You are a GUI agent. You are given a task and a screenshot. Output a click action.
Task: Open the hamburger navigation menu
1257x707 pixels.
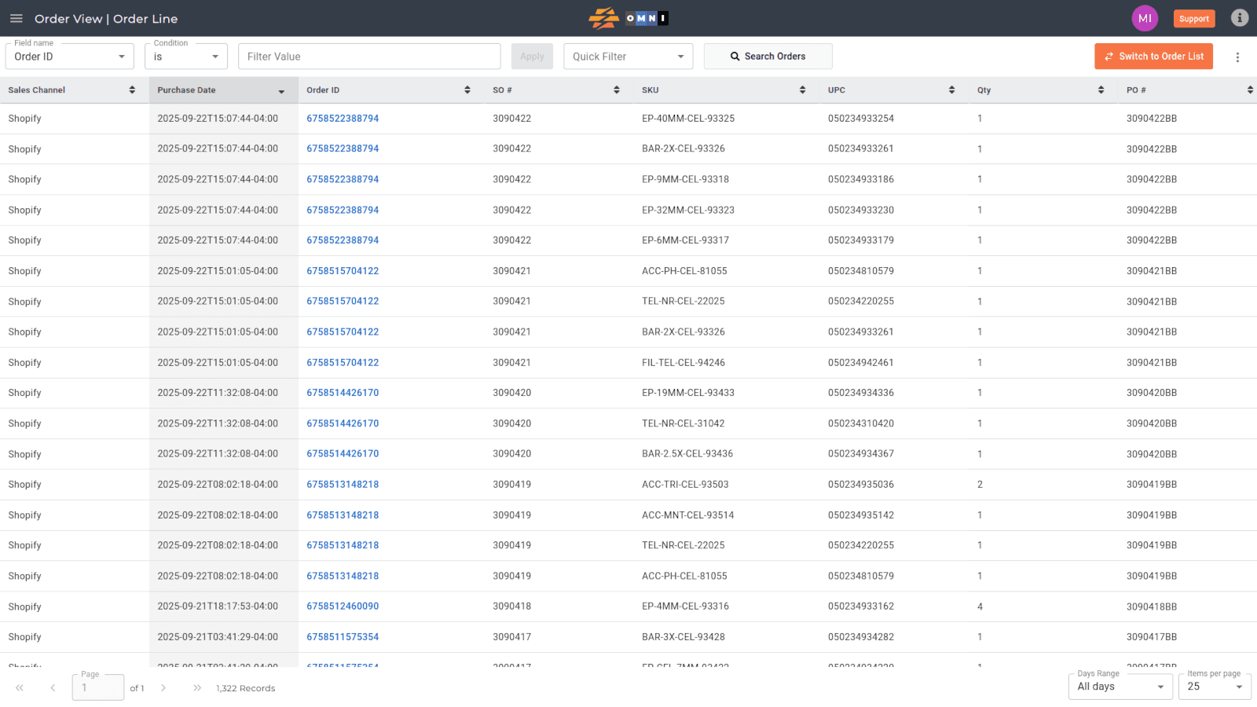[x=16, y=18]
